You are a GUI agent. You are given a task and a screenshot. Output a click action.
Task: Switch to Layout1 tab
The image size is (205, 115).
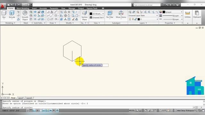[21, 98]
